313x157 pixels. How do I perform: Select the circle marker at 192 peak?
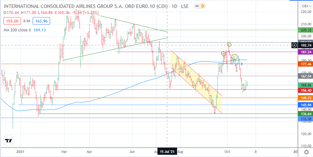coord(229,44)
